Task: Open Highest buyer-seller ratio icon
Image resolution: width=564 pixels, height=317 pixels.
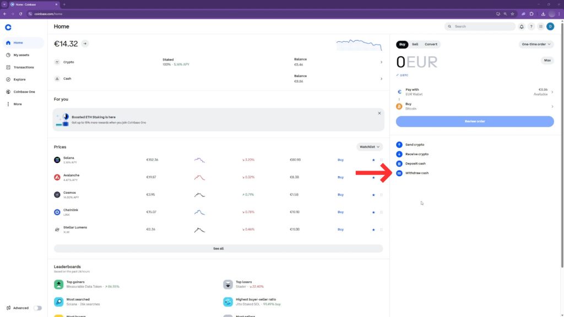Action: pyautogui.click(x=228, y=302)
